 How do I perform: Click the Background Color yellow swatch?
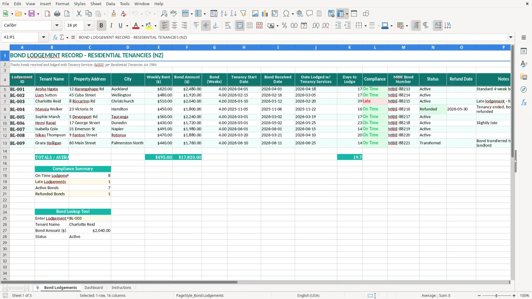pos(149,26)
